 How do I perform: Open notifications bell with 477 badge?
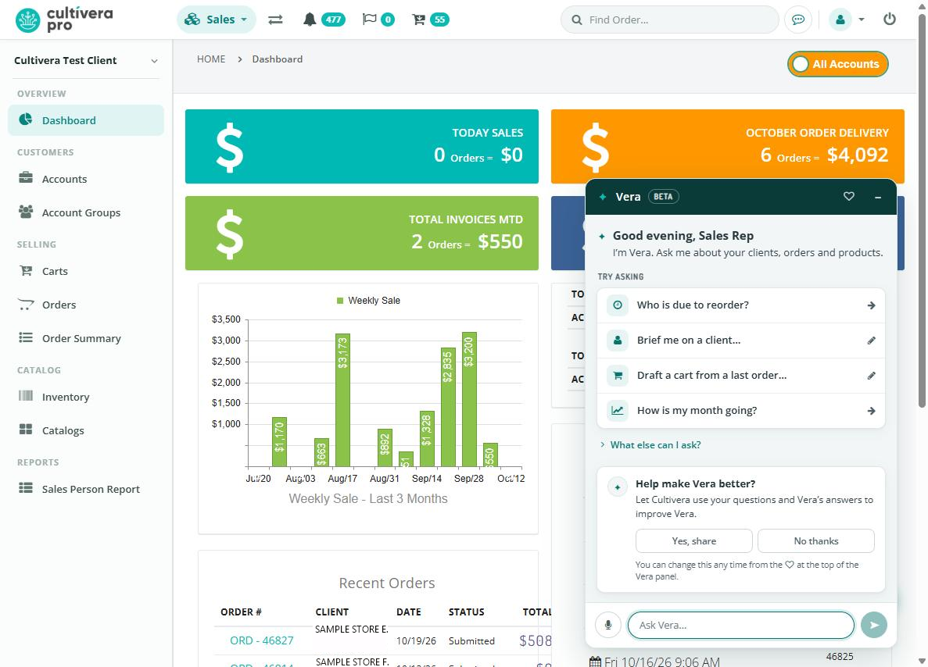coord(324,20)
